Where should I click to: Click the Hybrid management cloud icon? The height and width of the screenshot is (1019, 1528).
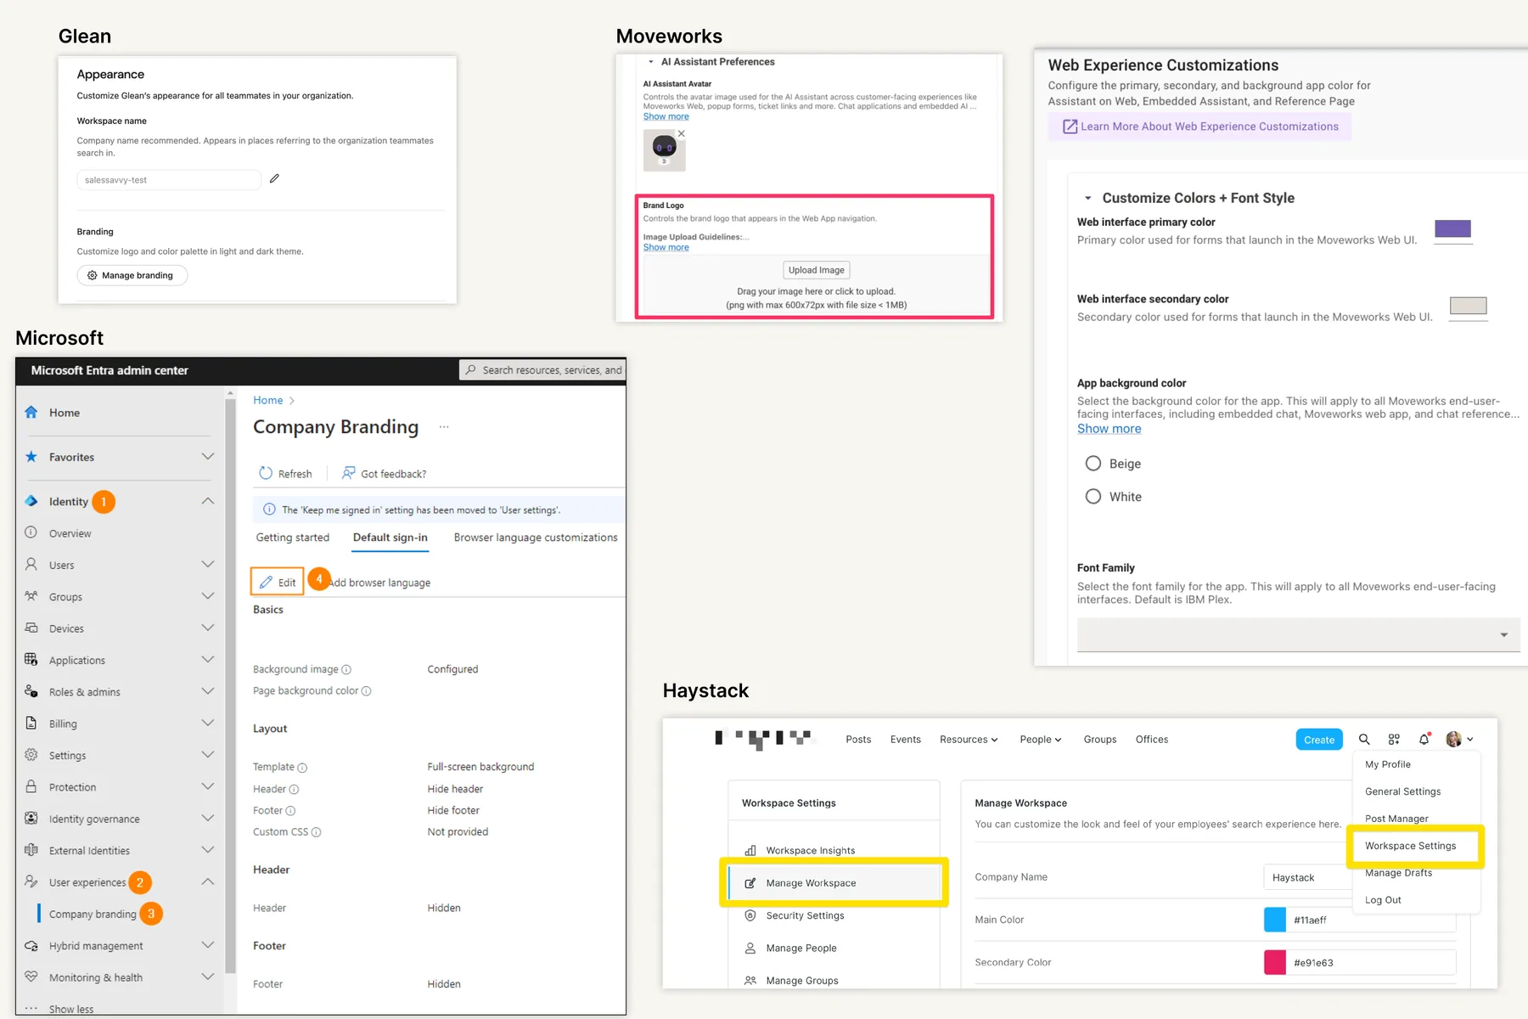(31, 945)
